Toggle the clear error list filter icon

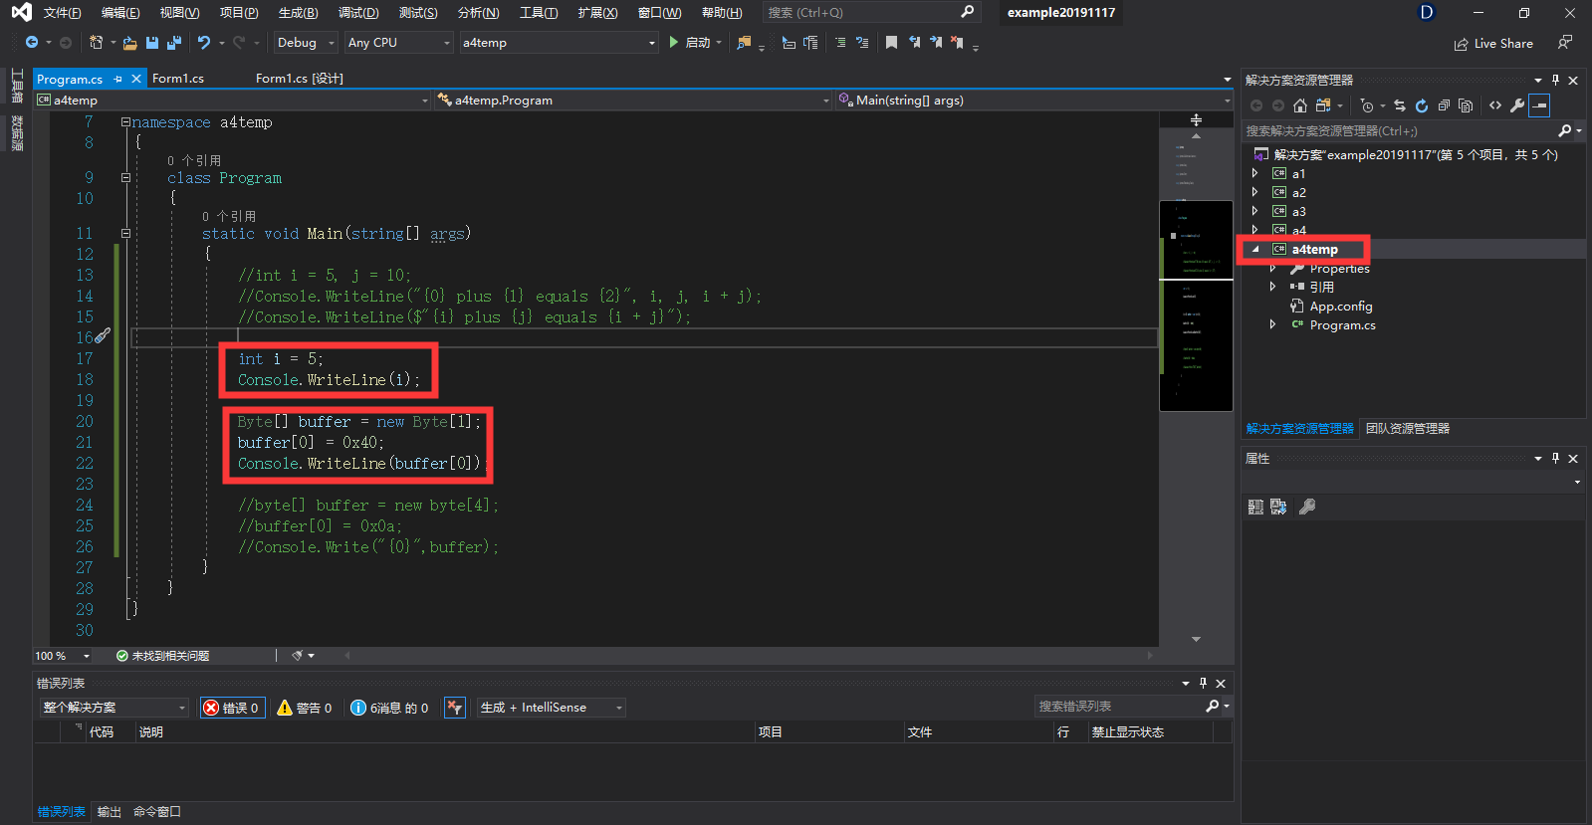(454, 708)
